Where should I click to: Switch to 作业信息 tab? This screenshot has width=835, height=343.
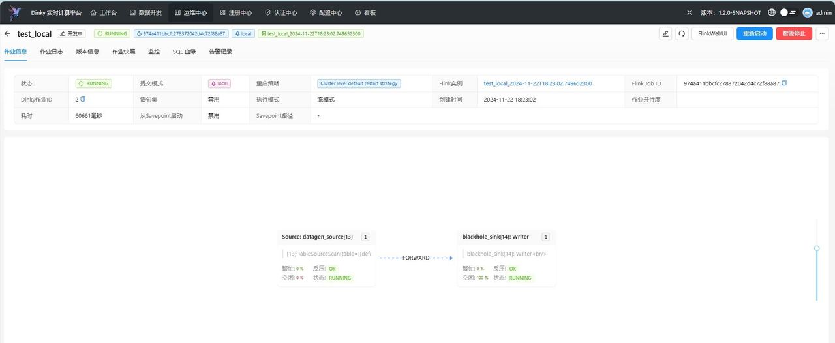click(x=16, y=51)
